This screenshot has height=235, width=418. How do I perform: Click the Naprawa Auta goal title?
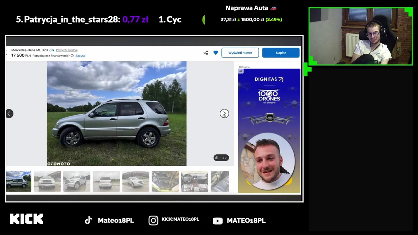pyautogui.click(x=251, y=8)
